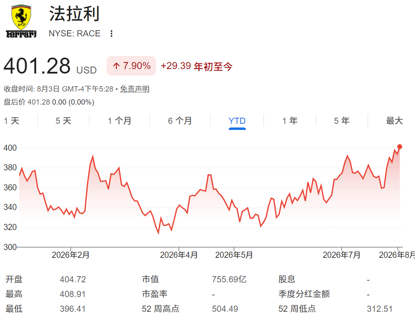
Task: Click the Ferrari logo image
Action: (x=21, y=21)
